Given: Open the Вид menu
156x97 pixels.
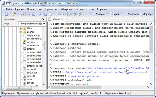Looking at the screenshot, I should point(40,9).
